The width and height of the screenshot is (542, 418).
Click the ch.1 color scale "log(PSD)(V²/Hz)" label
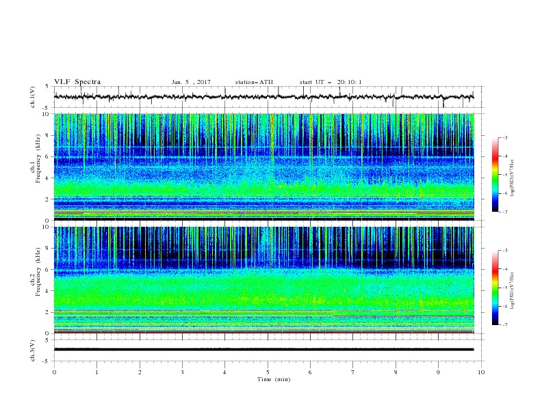[x=513, y=178]
